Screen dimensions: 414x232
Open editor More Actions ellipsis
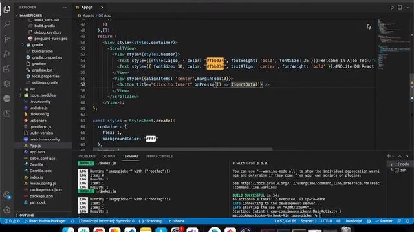tap(408, 7)
